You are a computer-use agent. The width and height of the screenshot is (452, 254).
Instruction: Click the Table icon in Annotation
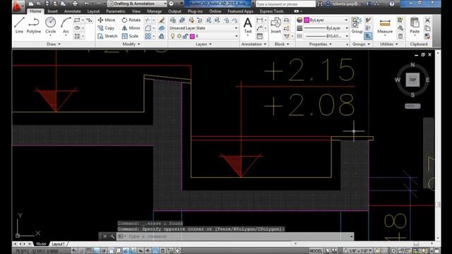click(x=259, y=36)
